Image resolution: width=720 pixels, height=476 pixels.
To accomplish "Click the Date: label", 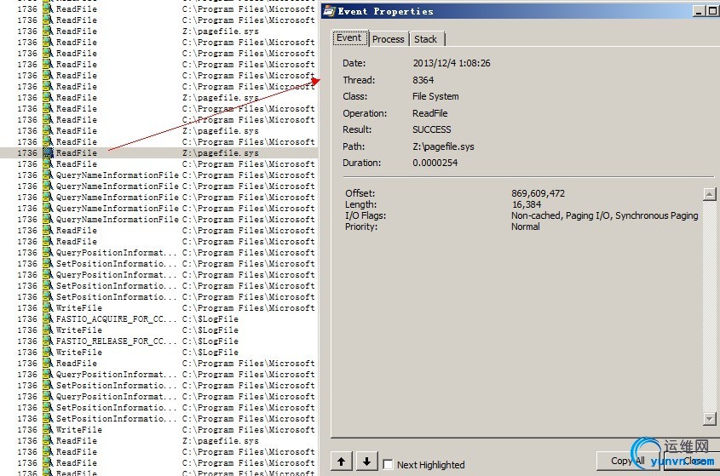I will coord(354,63).
